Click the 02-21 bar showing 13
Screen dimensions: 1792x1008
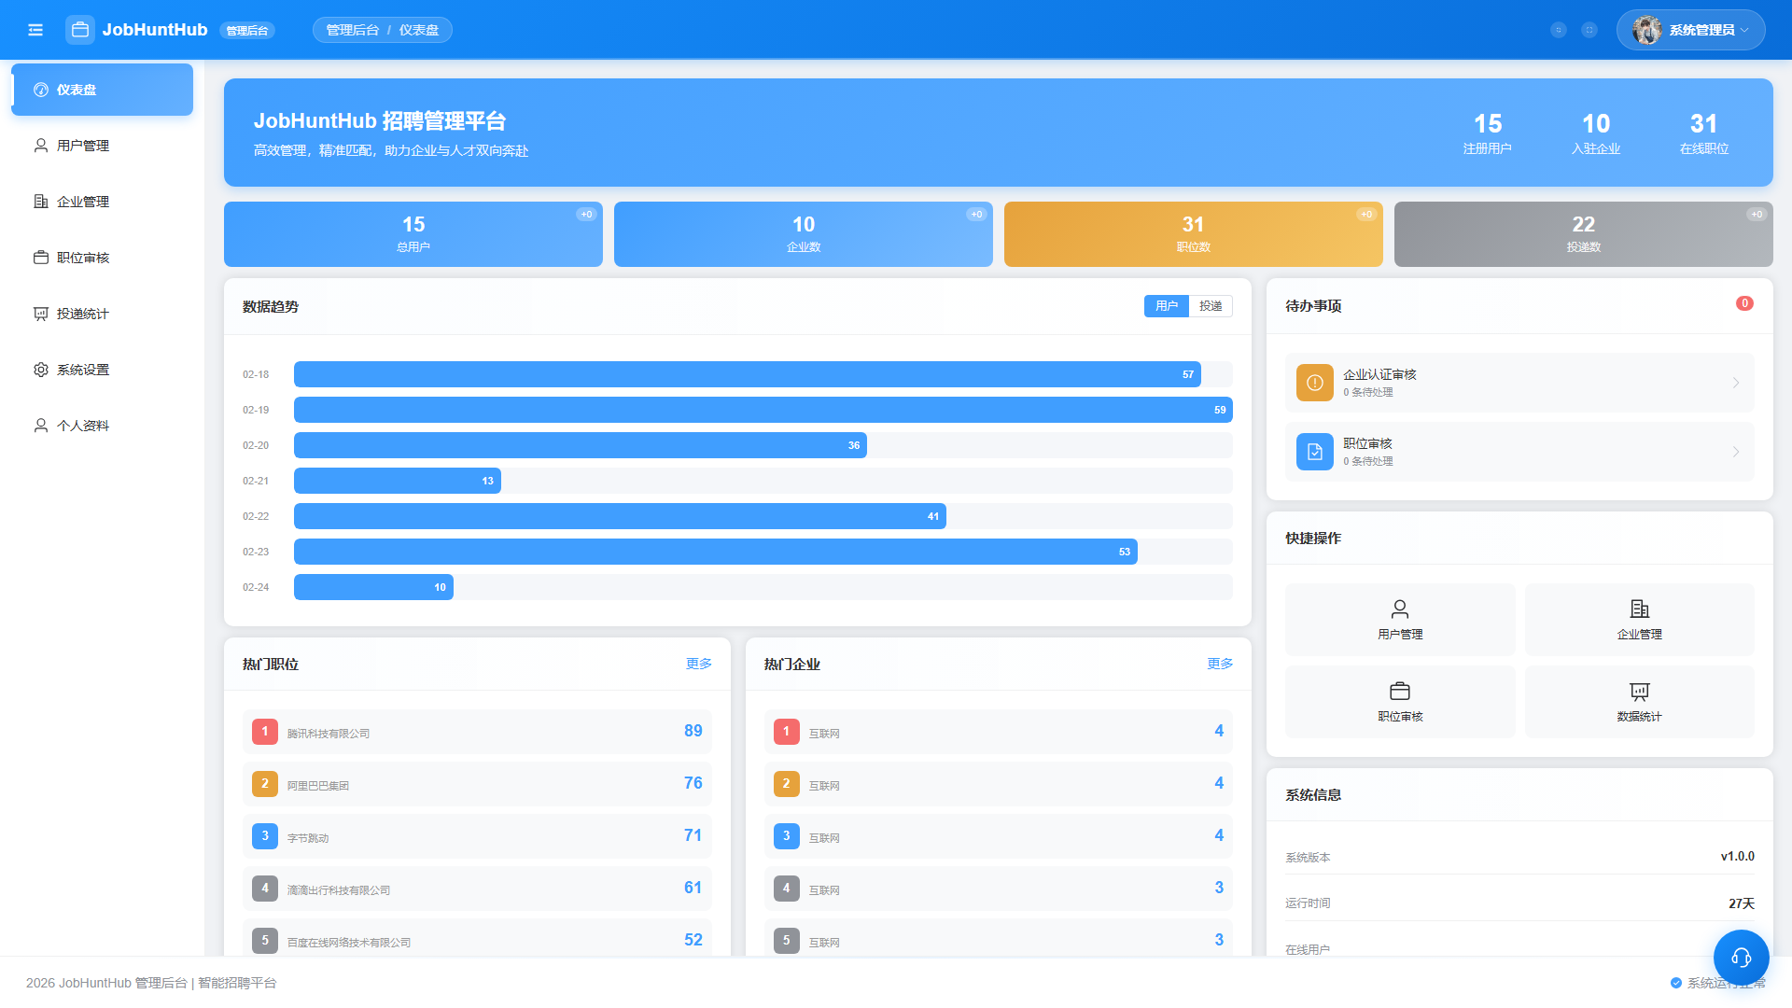[398, 481]
